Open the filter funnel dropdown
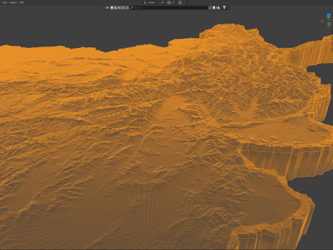The height and width of the screenshot is (250, 333). [225, 8]
